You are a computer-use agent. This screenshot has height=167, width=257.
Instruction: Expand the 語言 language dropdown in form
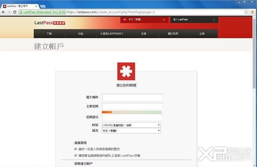pyautogui.click(x=131, y=131)
